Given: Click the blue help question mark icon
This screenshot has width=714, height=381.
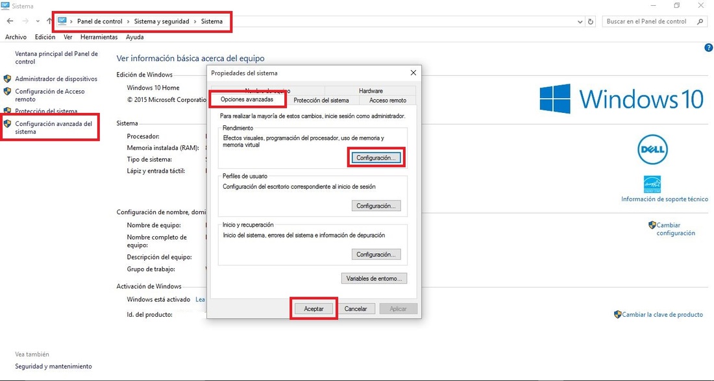Looking at the screenshot, I should coord(709,48).
